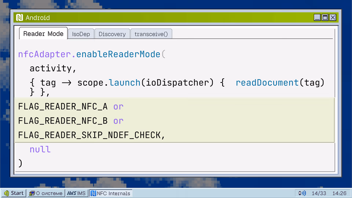Click FLAG_READER_SKIP_NDEF_CHECK line
The height and width of the screenshot is (198, 352).
point(92,135)
